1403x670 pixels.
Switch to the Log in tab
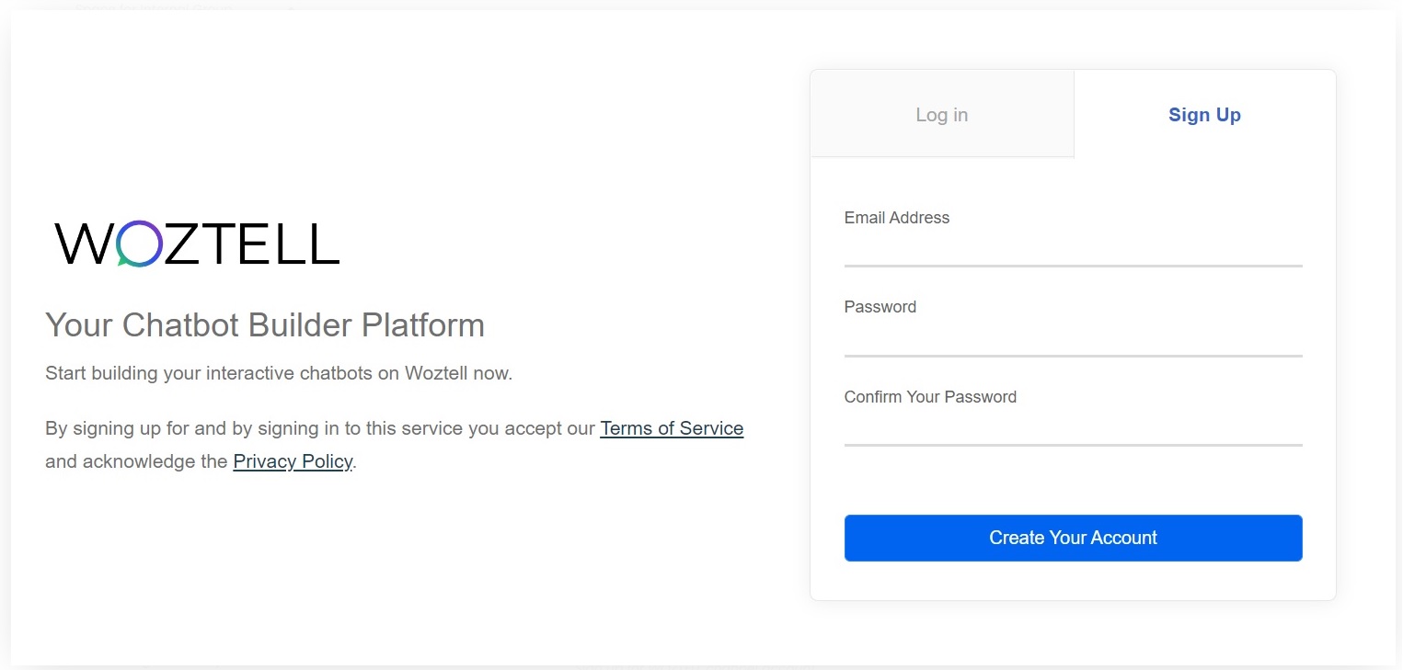941,115
